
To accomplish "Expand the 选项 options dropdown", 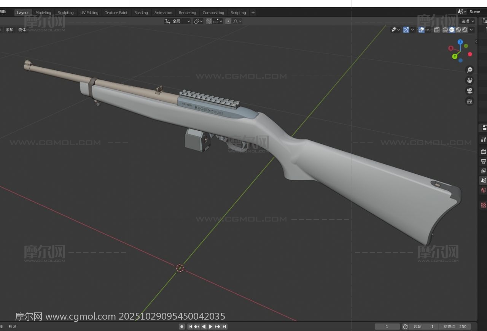I will point(467,21).
